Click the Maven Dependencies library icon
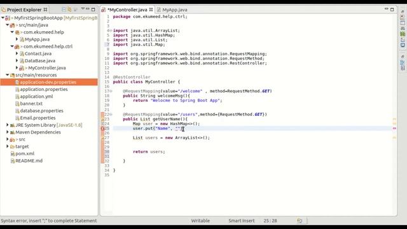Viewport: 407px width, 229px height. (x=12, y=132)
